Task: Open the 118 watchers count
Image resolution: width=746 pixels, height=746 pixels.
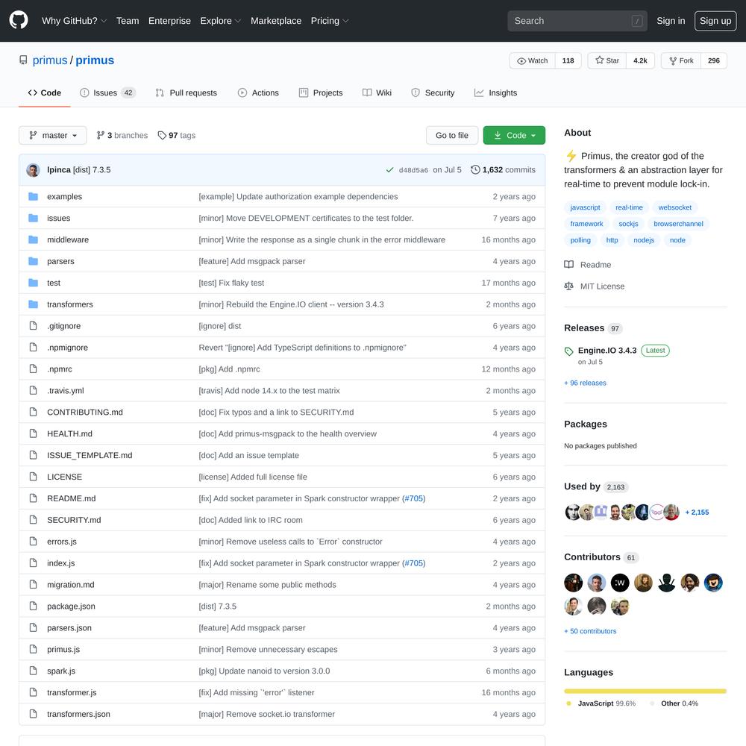Action: coord(568,60)
